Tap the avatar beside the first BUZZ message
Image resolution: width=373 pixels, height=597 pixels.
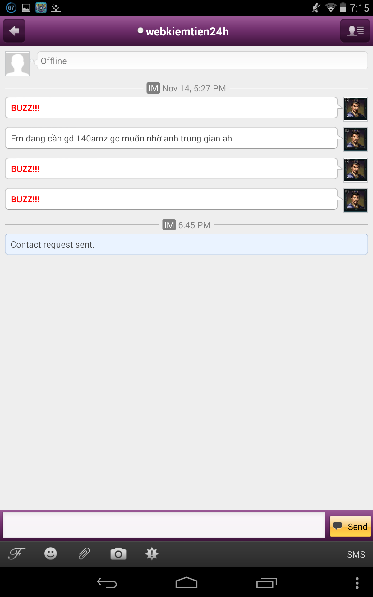(x=356, y=109)
